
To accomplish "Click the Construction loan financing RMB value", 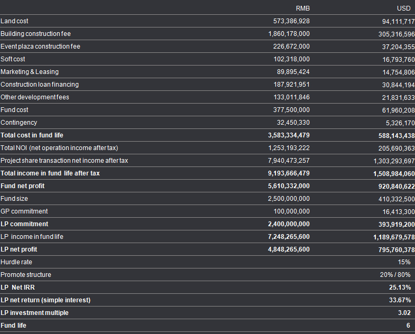I will tap(289, 85).
